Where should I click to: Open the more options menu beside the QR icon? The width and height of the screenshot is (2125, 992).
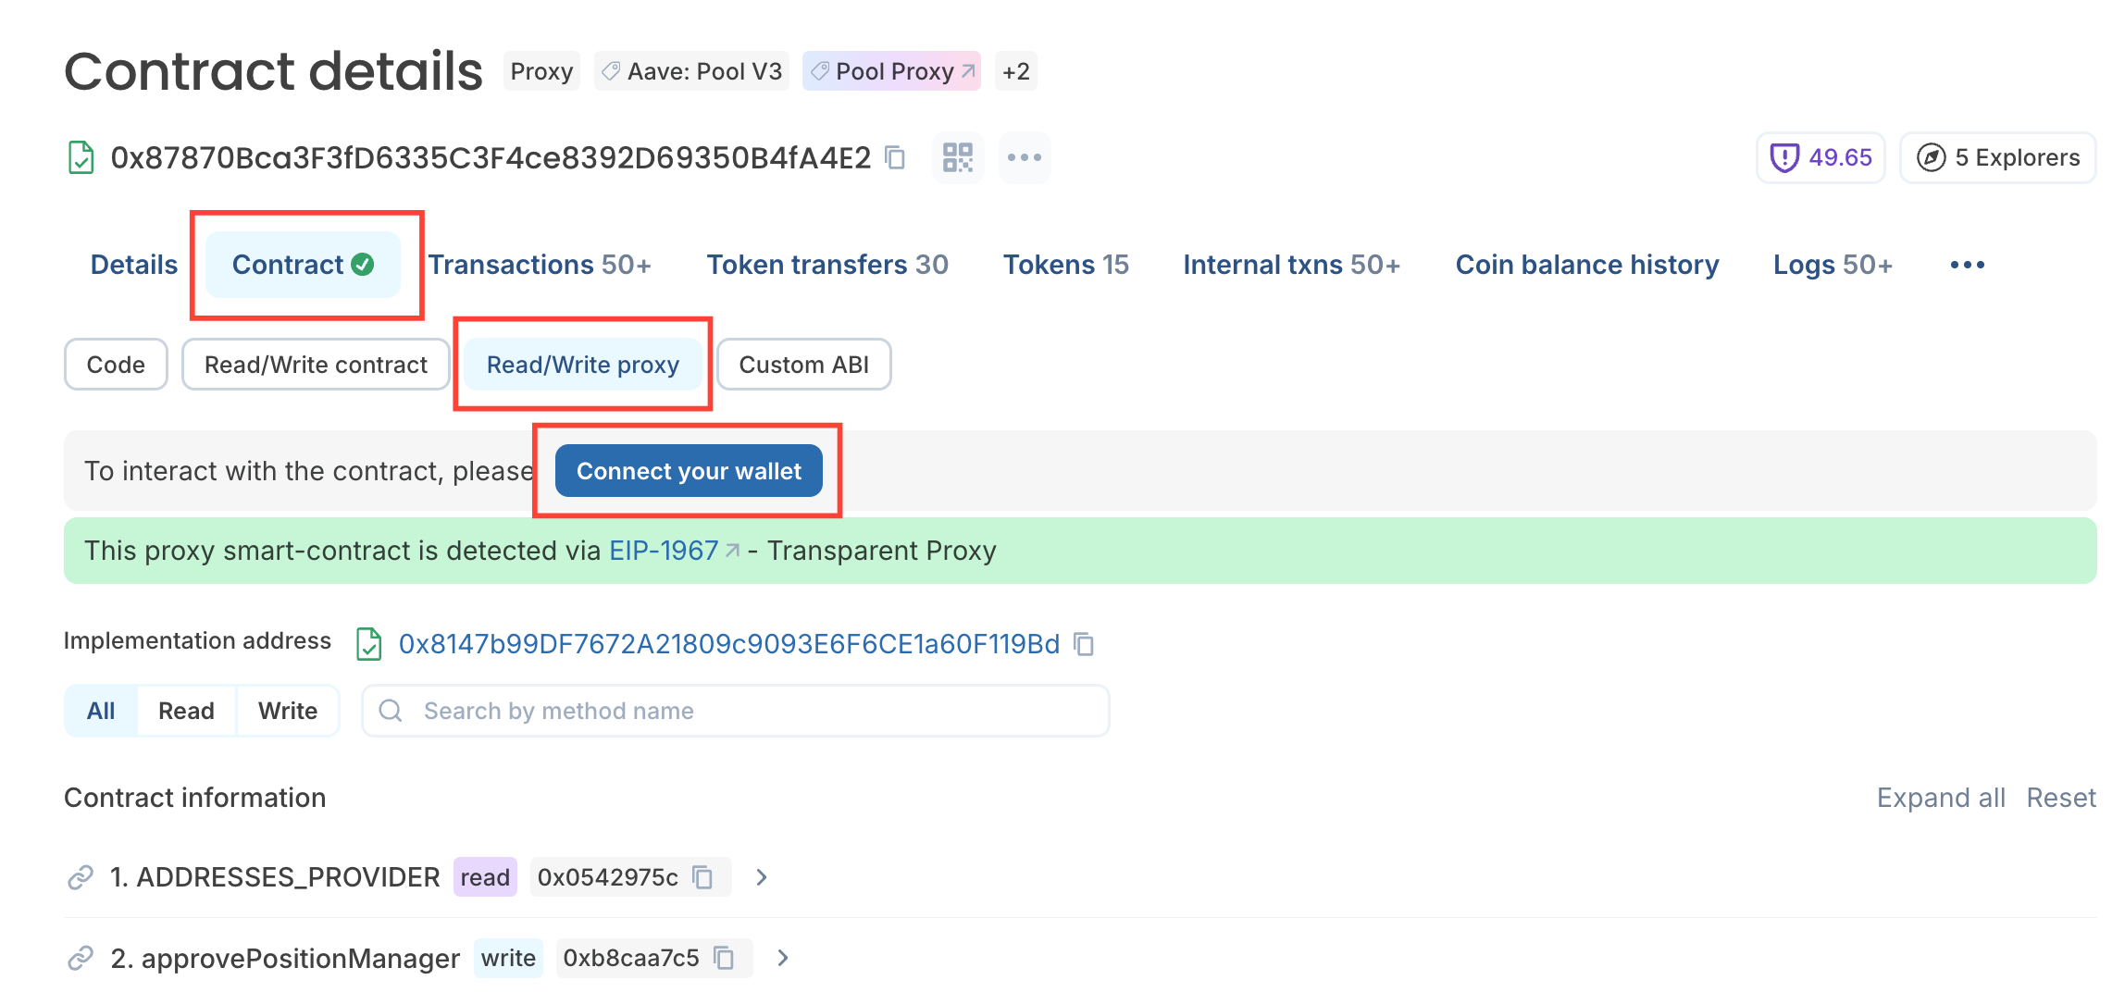coord(1025,157)
